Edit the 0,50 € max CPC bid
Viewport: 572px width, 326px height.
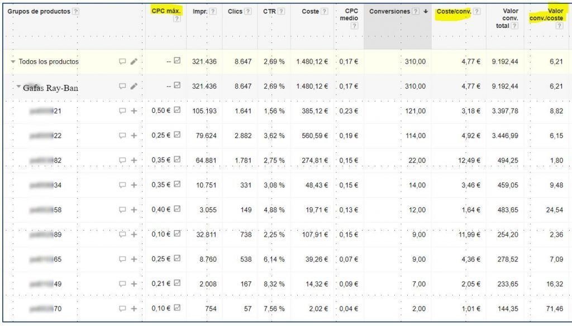point(161,111)
